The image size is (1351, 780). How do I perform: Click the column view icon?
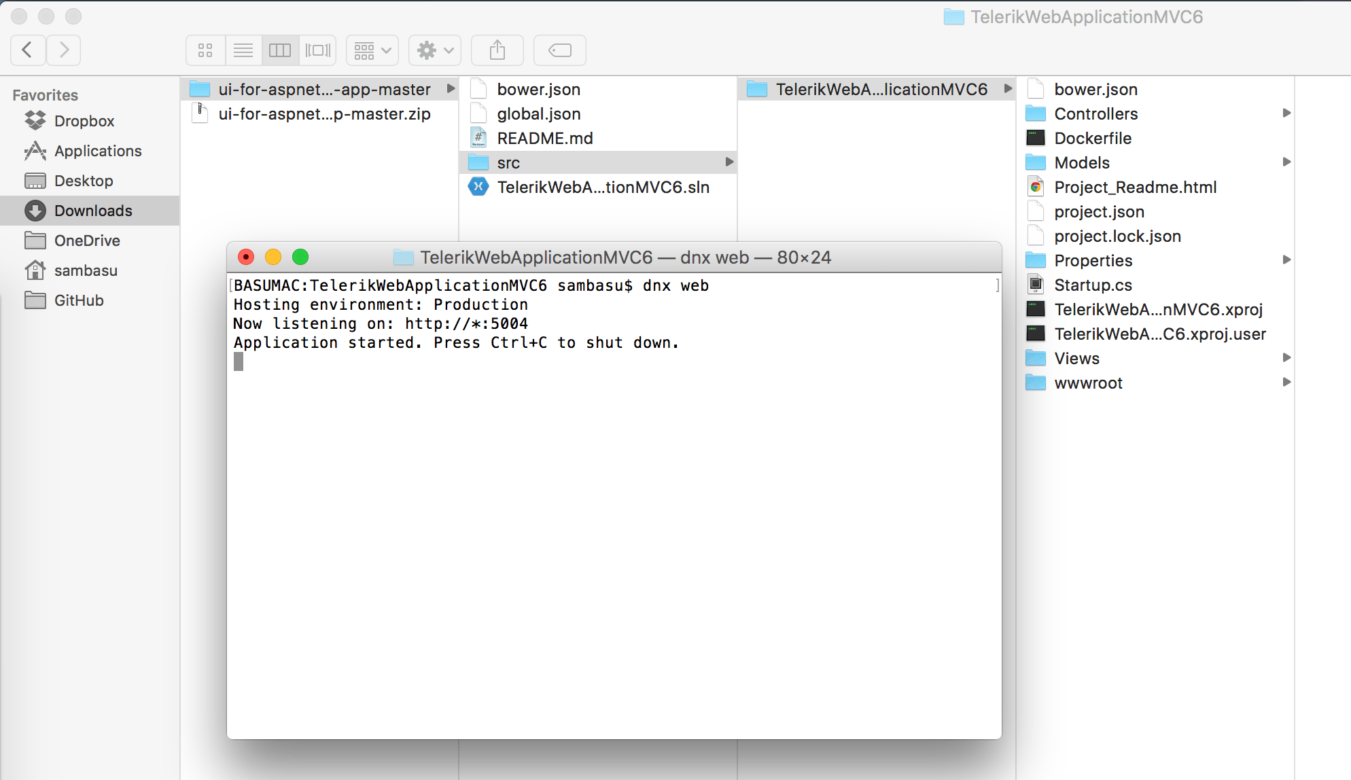coord(281,50)
